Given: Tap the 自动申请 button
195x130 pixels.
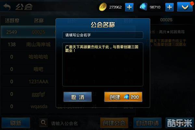Looking at the screenshot, I should point(147,123).
